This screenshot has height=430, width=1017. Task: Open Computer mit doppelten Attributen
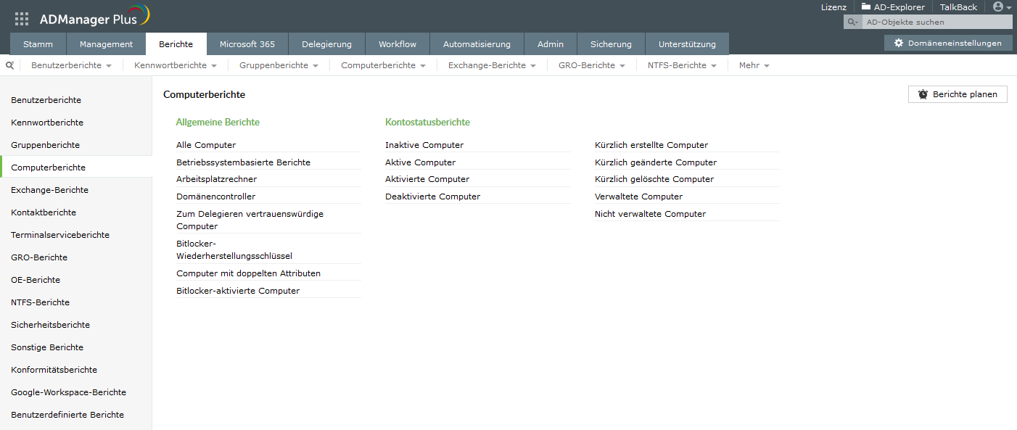248,273
